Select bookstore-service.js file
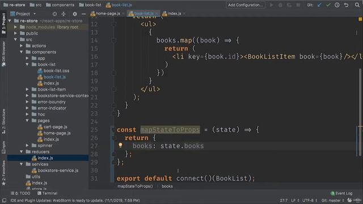The width and height of the screenshot is (363, 204). pos(58,171)
